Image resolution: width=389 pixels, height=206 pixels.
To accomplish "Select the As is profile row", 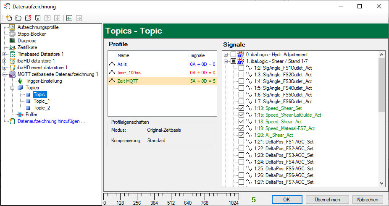I will 162,64.
